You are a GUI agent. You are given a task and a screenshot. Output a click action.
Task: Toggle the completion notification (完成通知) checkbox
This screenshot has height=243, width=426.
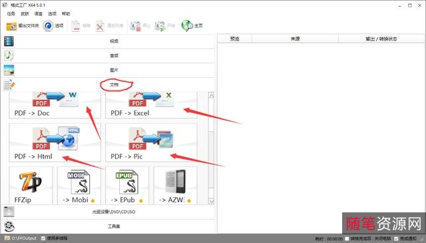pos(396,238)
